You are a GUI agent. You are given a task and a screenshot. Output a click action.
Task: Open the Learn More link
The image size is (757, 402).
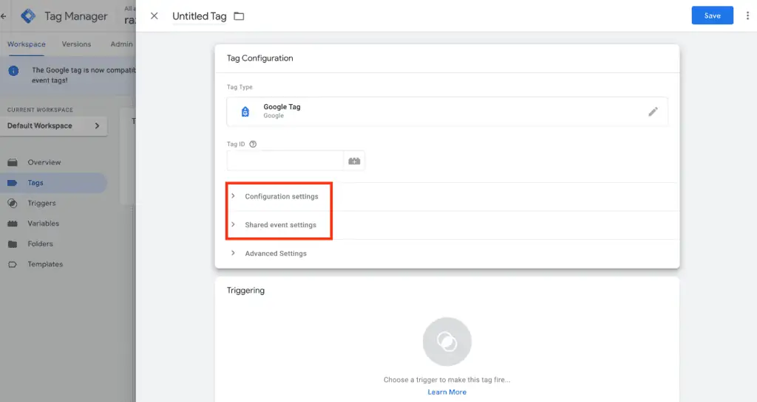pos(447,392)
